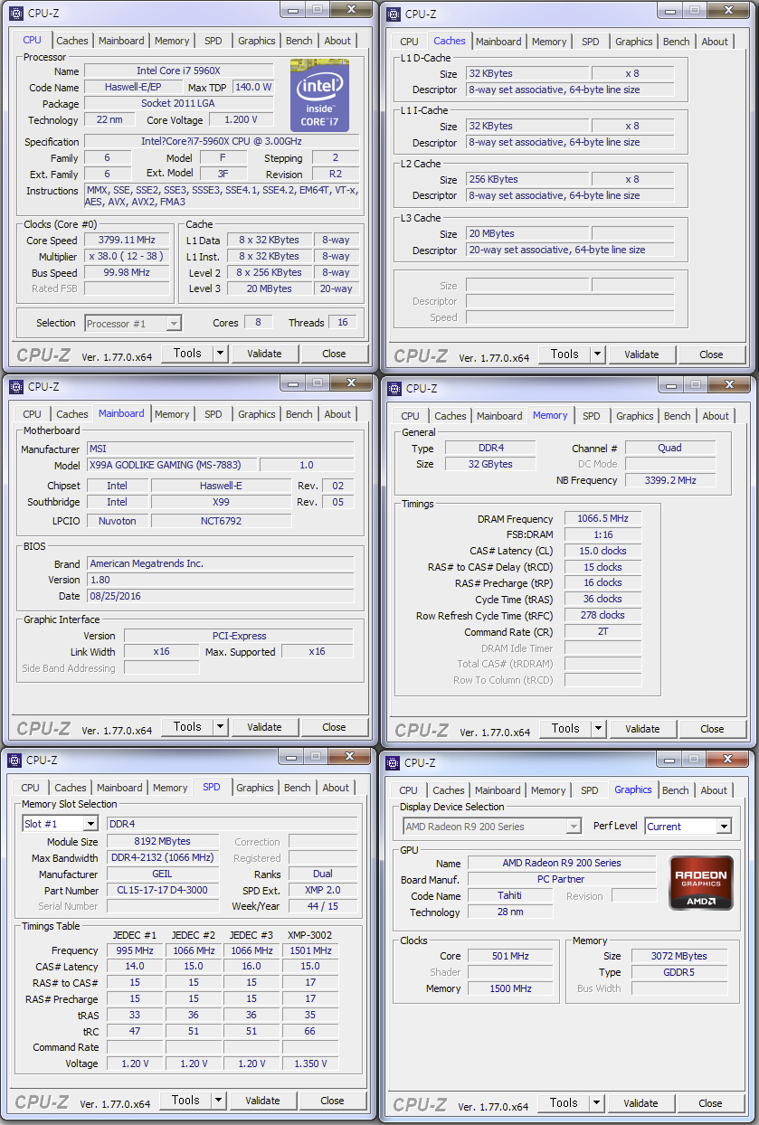
Task: Click the Week/Year 44 / 15 value
Action: click(x=323, y=906)
